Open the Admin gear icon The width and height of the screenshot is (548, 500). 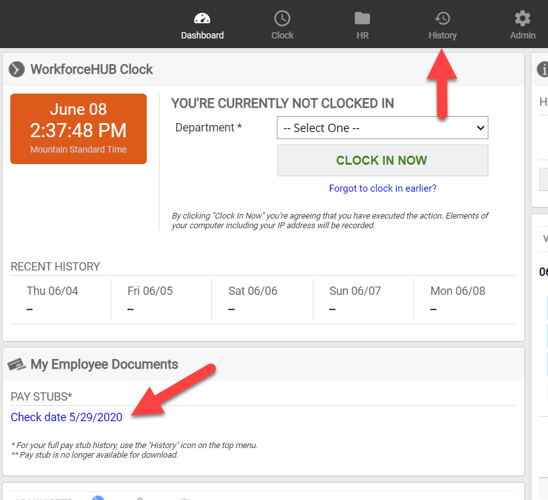[522, 19]
